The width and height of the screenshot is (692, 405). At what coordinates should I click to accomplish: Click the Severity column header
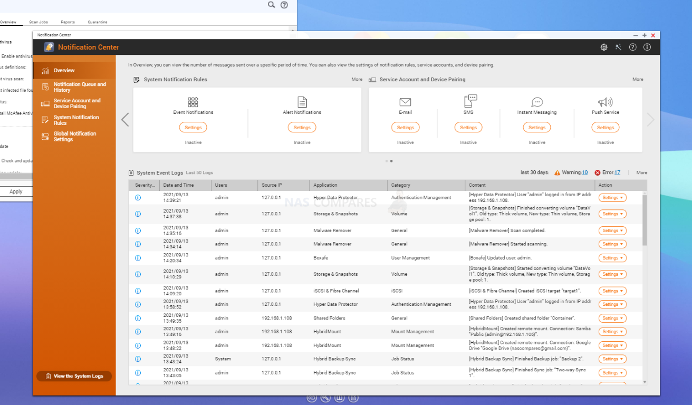pyautogui.click(x=144, y=185)
